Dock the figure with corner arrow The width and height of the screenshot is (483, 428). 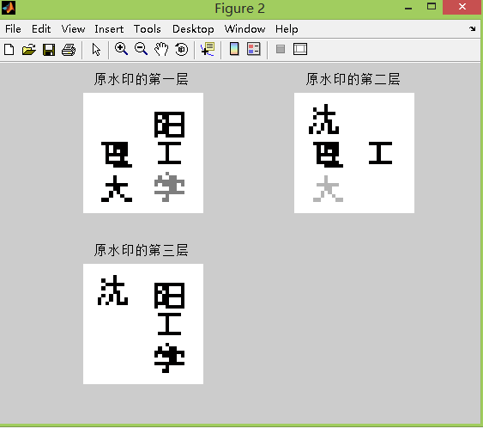tap(473, 29)
